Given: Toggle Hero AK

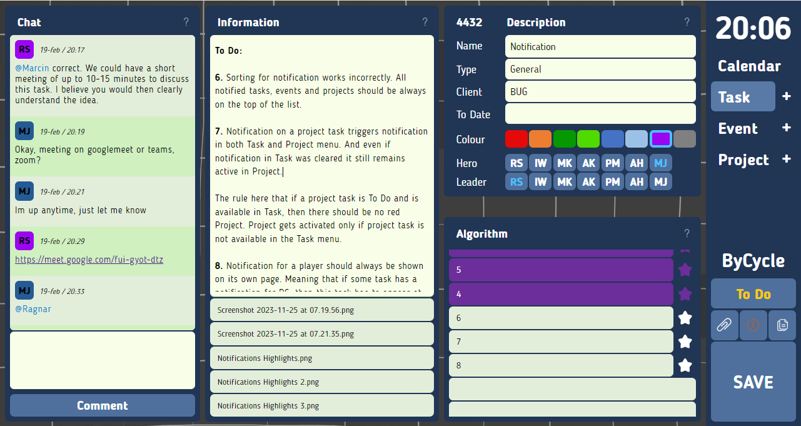Looking at the screenshot, I should (x=589, y=163).
